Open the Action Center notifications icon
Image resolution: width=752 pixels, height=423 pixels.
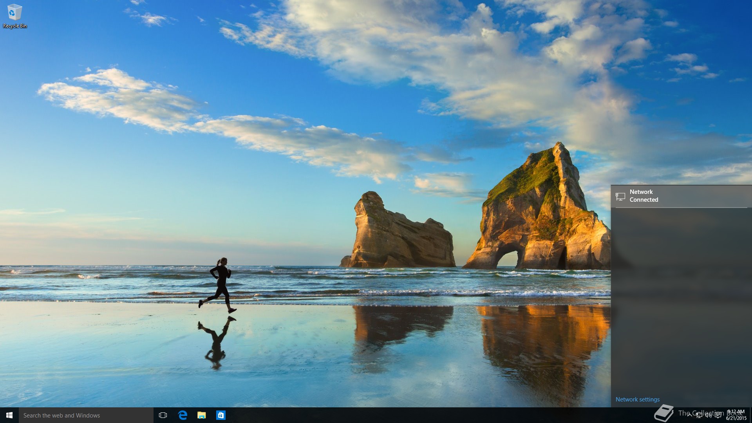click(718, 416)
